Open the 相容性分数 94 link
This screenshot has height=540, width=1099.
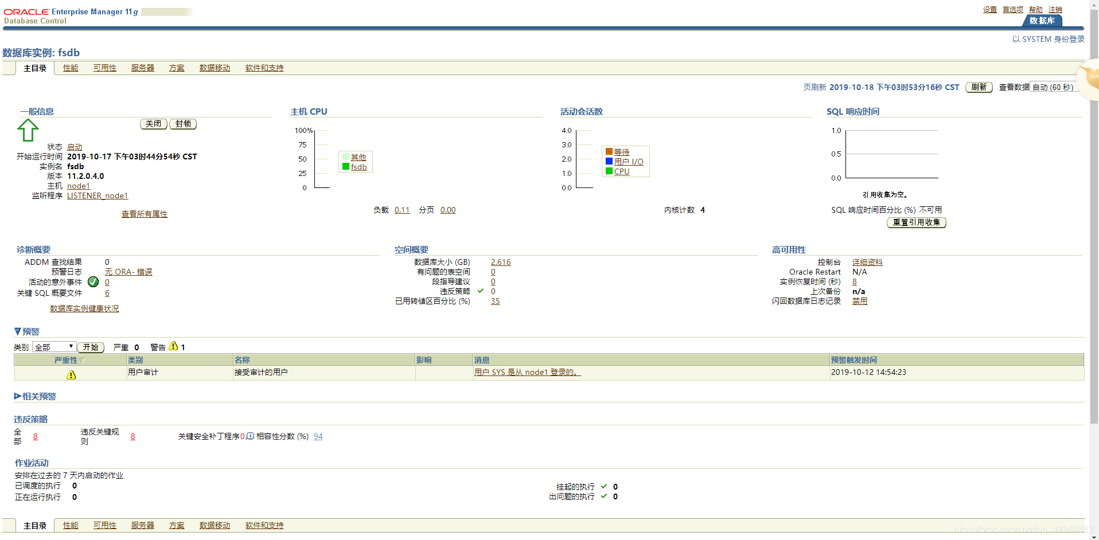[x=318, y=436]
